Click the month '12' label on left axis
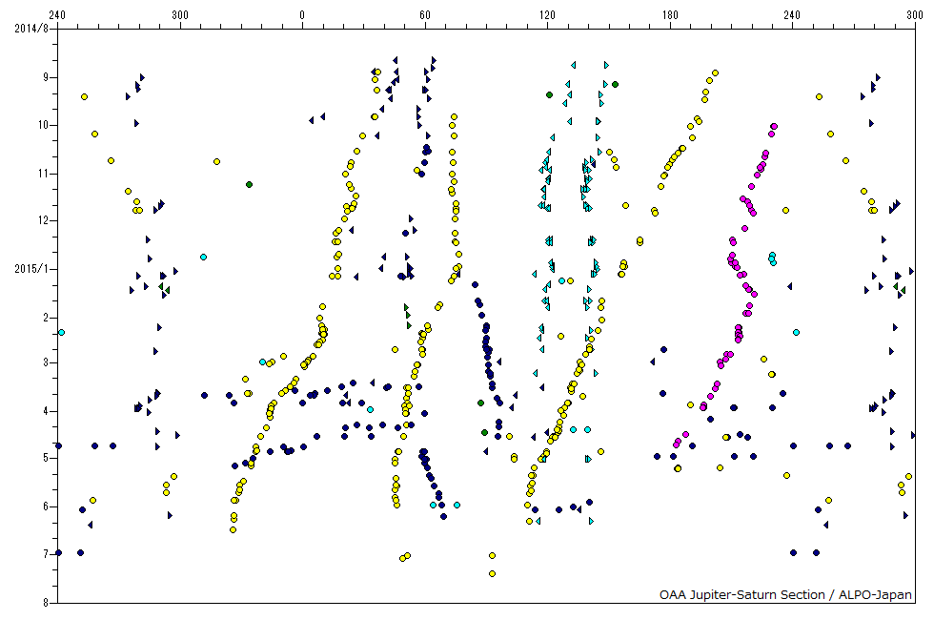This screenshot has width=934, height=620. coord(43,220)
